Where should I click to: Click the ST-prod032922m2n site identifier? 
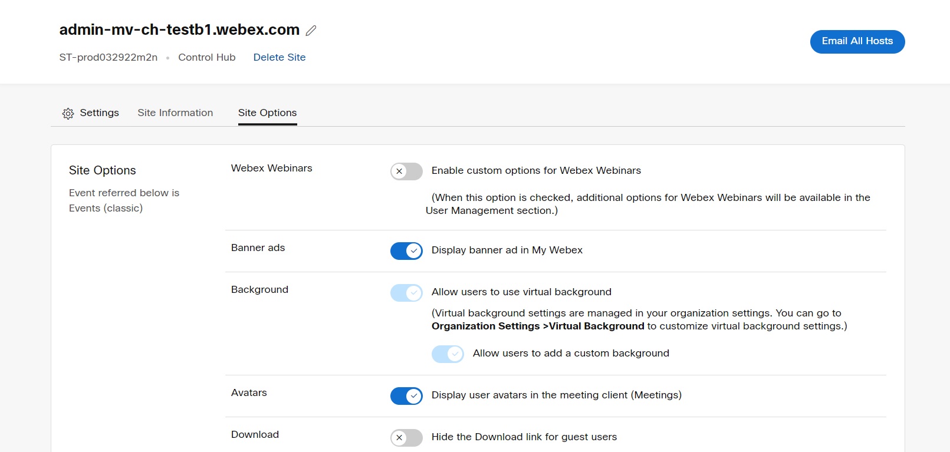(109, 57)
